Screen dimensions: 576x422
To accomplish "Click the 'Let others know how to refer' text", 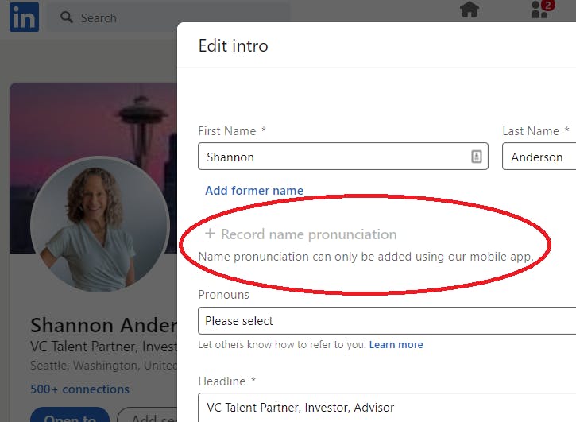I will point(282,344).
